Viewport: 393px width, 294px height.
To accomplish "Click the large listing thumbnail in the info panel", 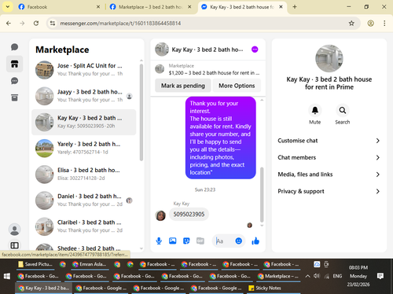I will 329,58.
